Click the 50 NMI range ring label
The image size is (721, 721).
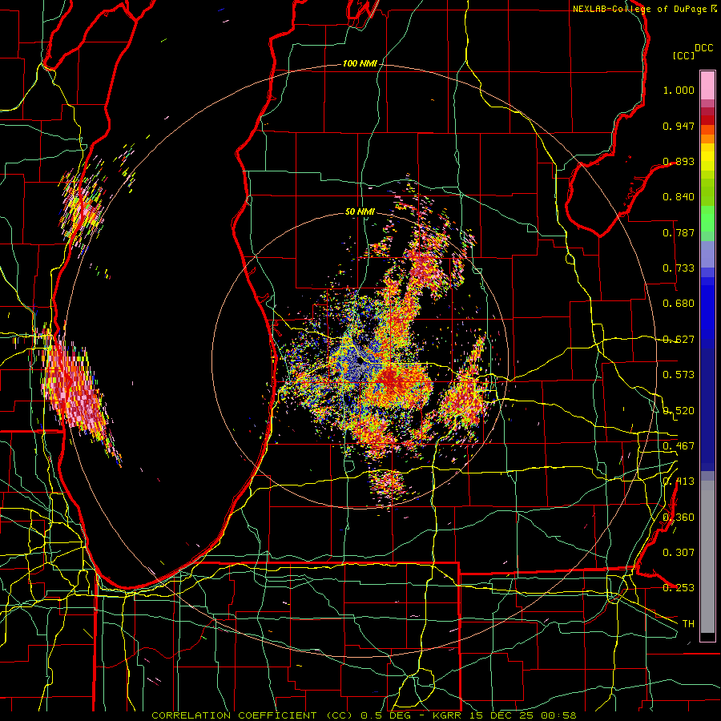[360, 211]
